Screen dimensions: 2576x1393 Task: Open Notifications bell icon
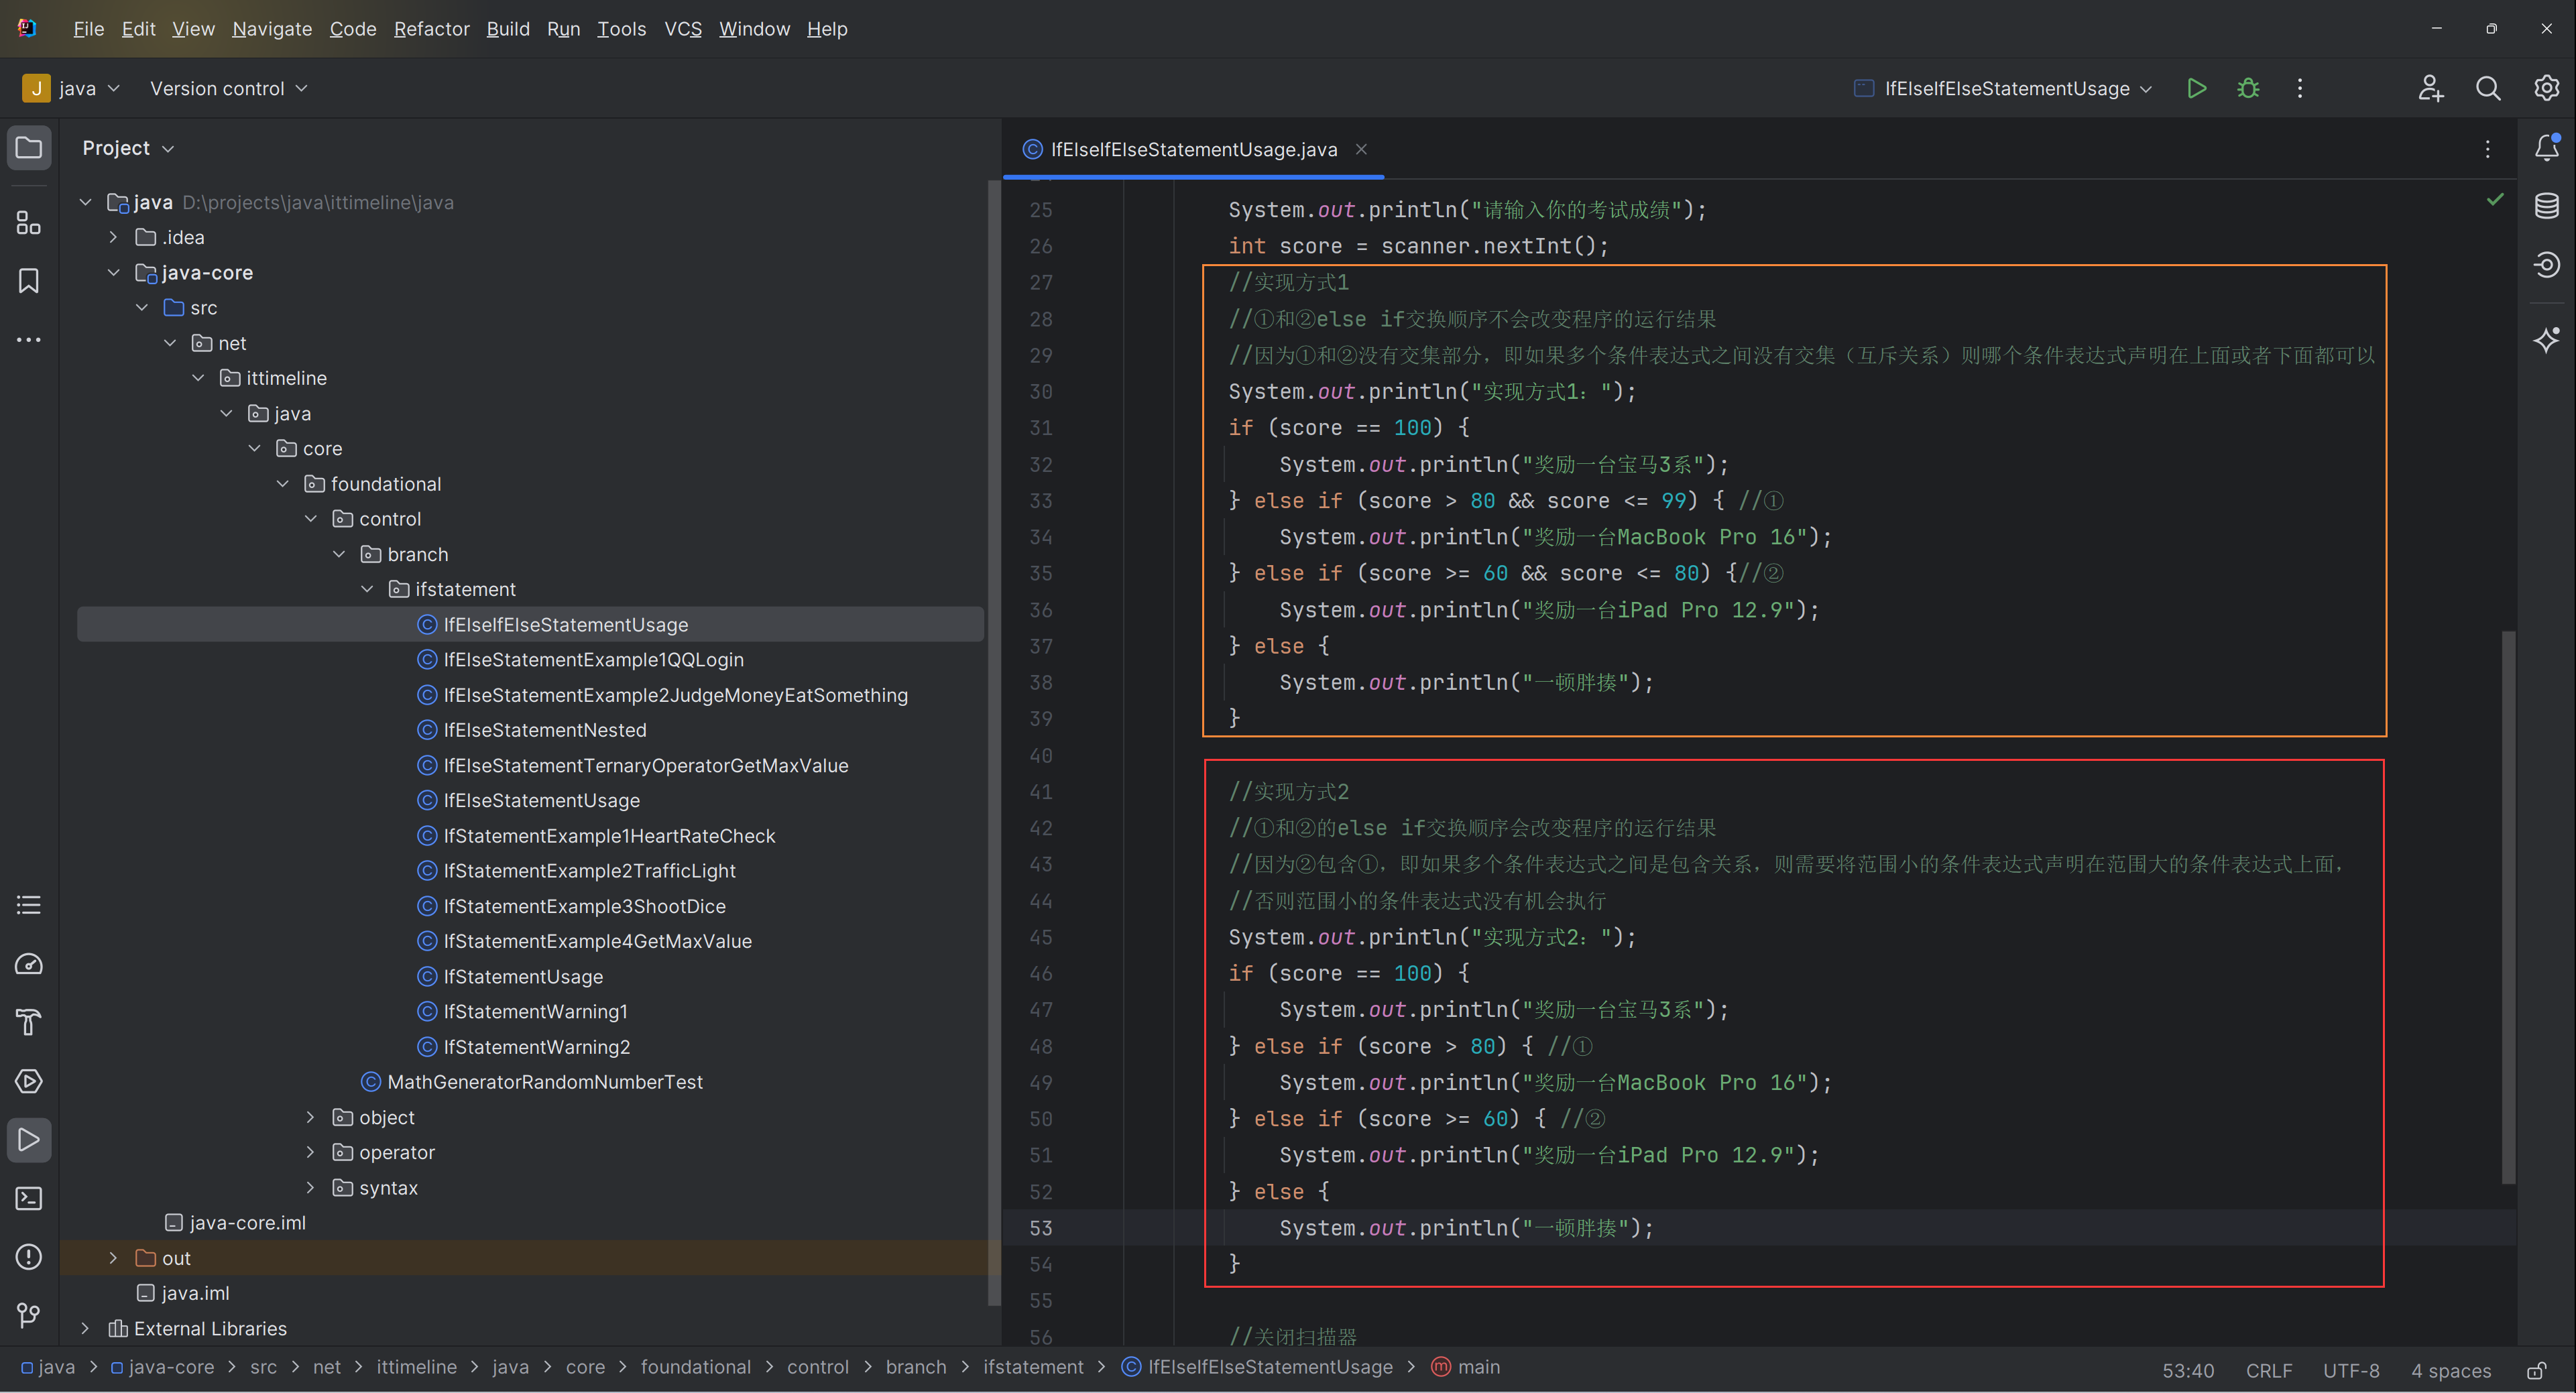coord(2546,148)
